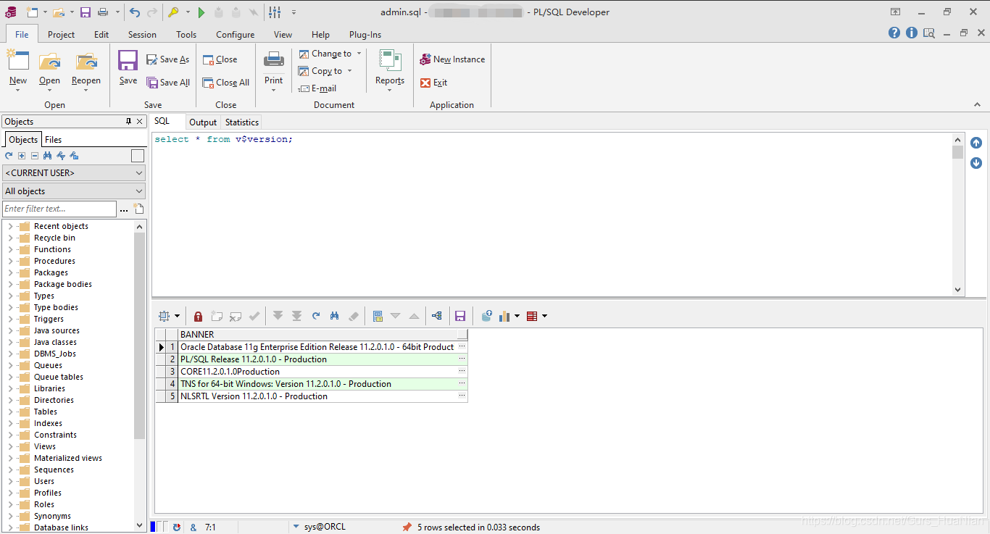990x534 pixels.
Task: Click Fetch last page arrow in grid toolbar
Action: [296, 316]
